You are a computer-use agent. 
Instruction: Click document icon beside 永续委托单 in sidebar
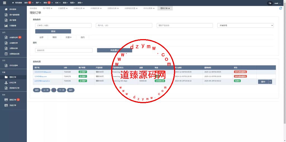(x=6, y=43)
